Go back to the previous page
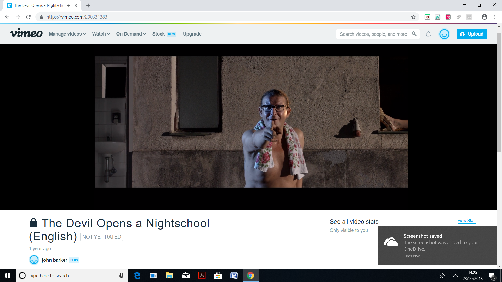The width and height of the screenshot is (502, 282). (x=7, y=17)
